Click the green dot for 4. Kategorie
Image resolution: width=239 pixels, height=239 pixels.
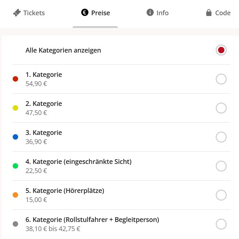click(15, 166)
